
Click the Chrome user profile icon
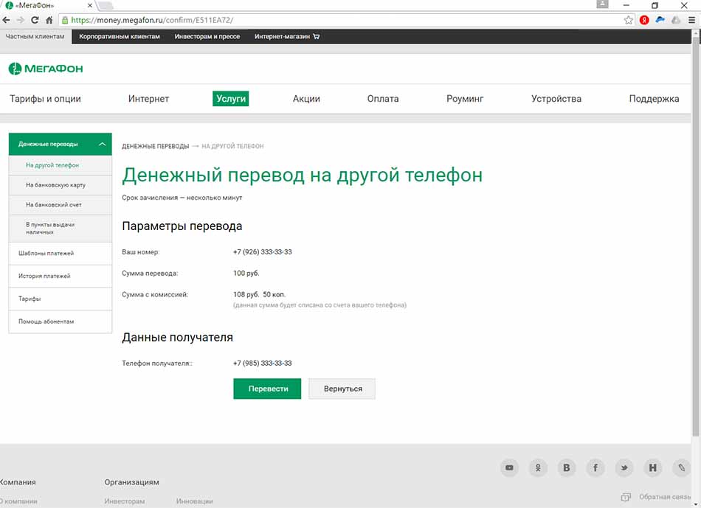point(603,4)
